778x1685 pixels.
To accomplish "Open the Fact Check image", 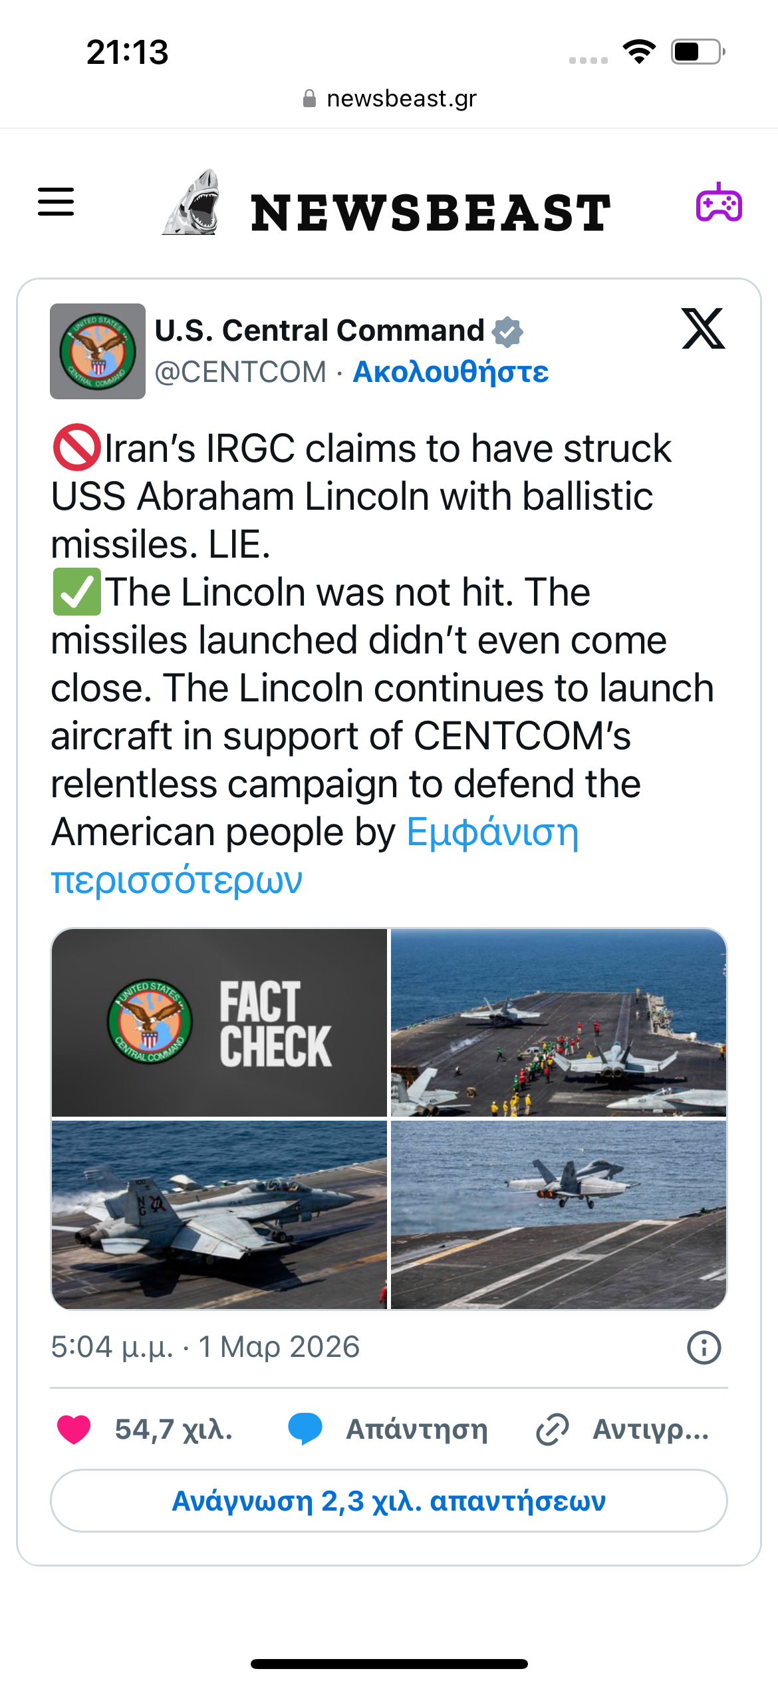I will tap(219, 1022).
